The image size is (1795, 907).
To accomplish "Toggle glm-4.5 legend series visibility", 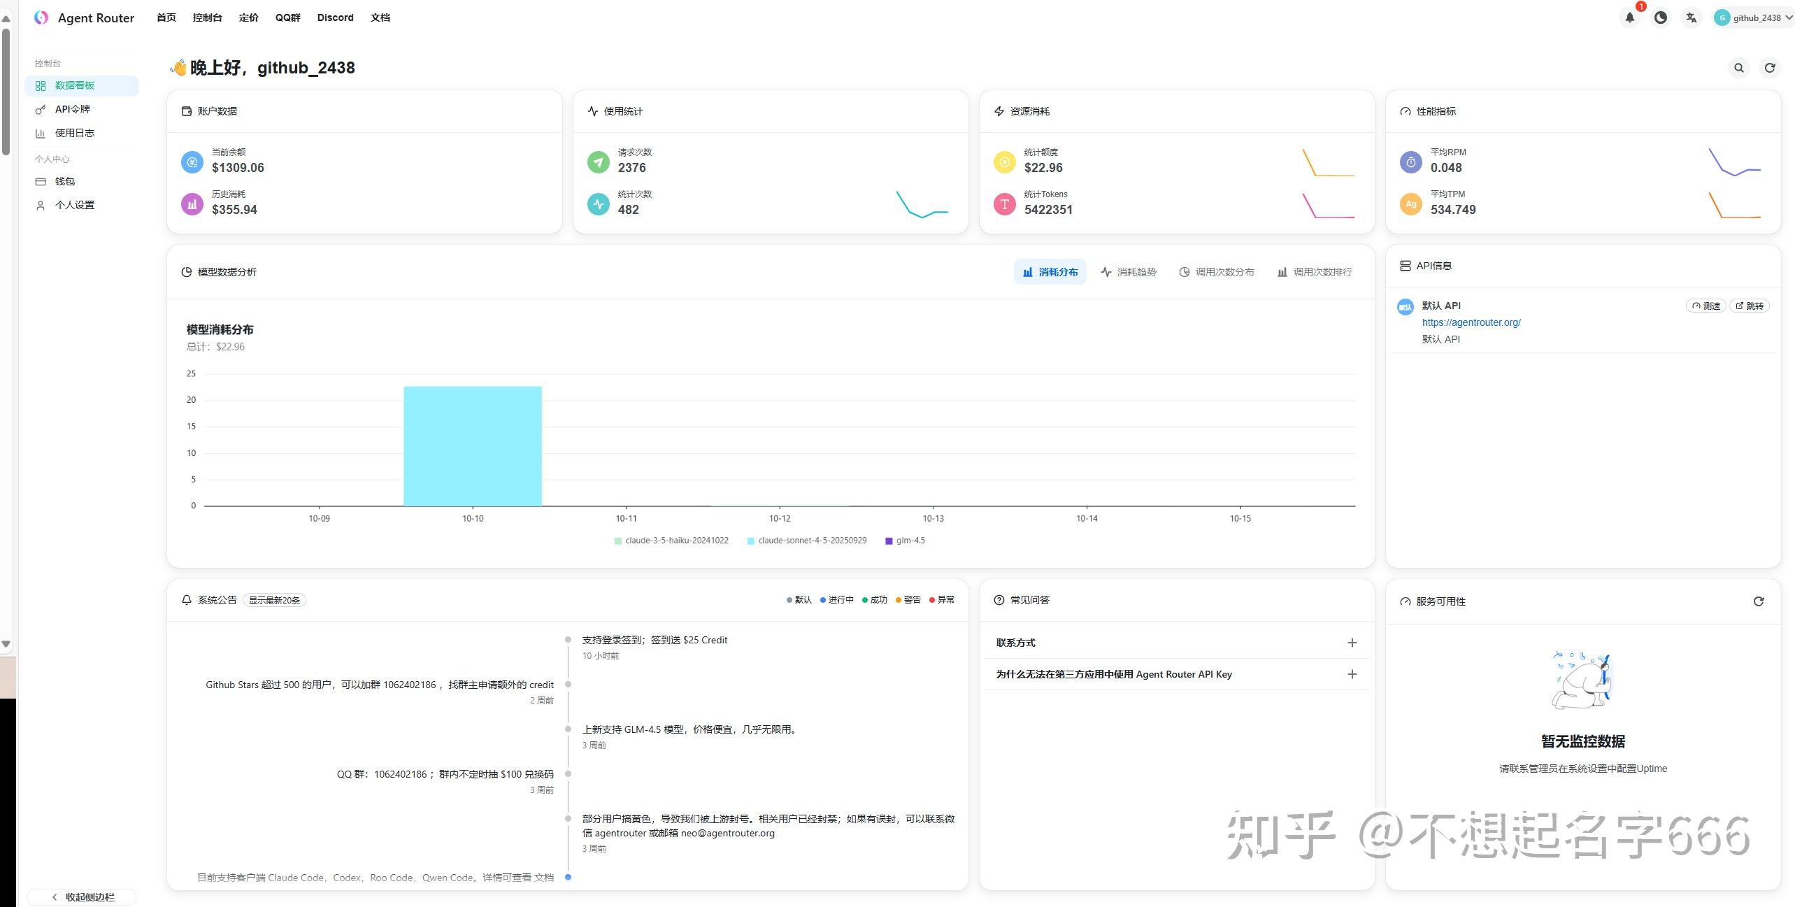I will [x=910, y=541].
